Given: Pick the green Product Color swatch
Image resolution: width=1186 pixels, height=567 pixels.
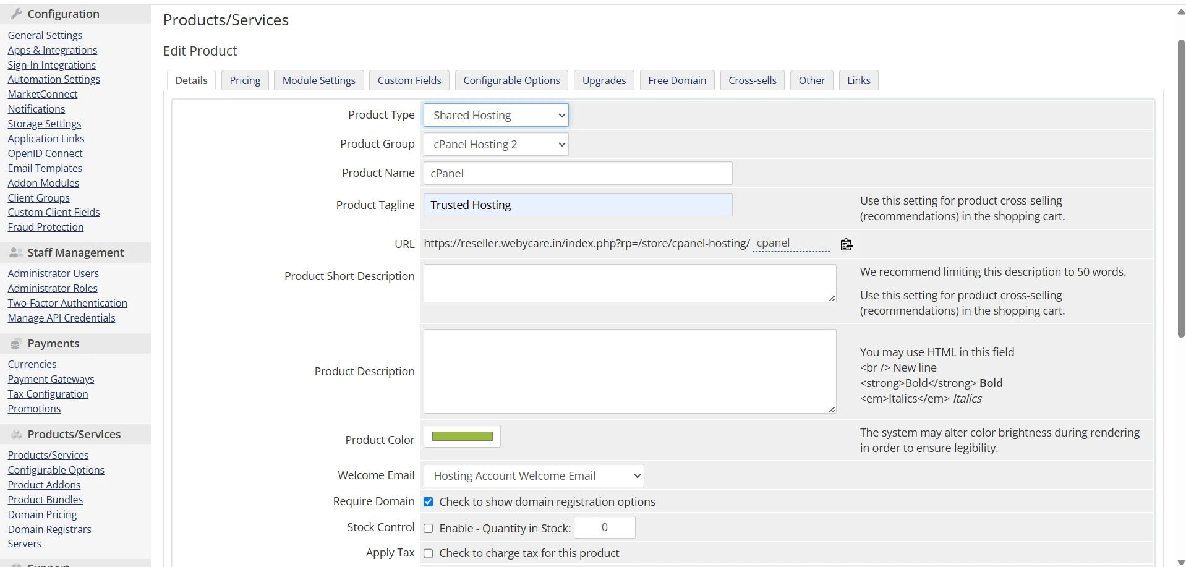Looking at the screenshot, I should [462, 437].
